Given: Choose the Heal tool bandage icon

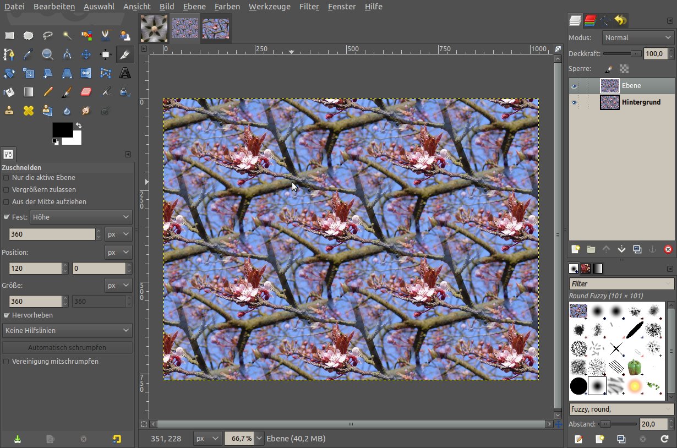Looking at the screenshot, I should 29,111.
